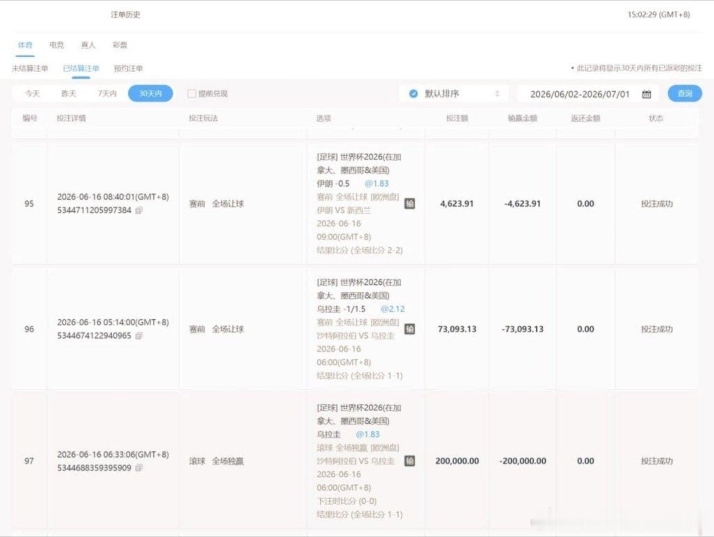Click the loss amount -4,623.91

[x=522, y=203]
